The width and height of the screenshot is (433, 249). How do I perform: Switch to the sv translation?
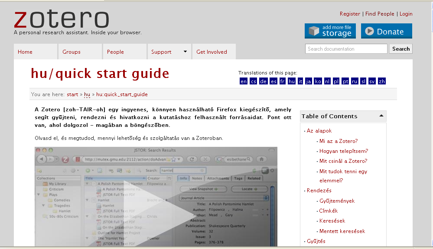pyautogui.click(x=372, y=81)
